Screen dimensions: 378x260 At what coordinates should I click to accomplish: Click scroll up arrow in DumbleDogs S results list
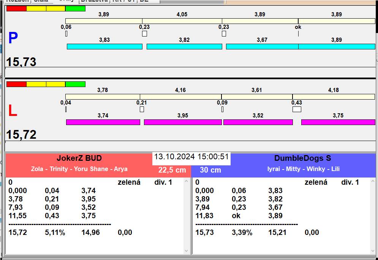[373, 181]
